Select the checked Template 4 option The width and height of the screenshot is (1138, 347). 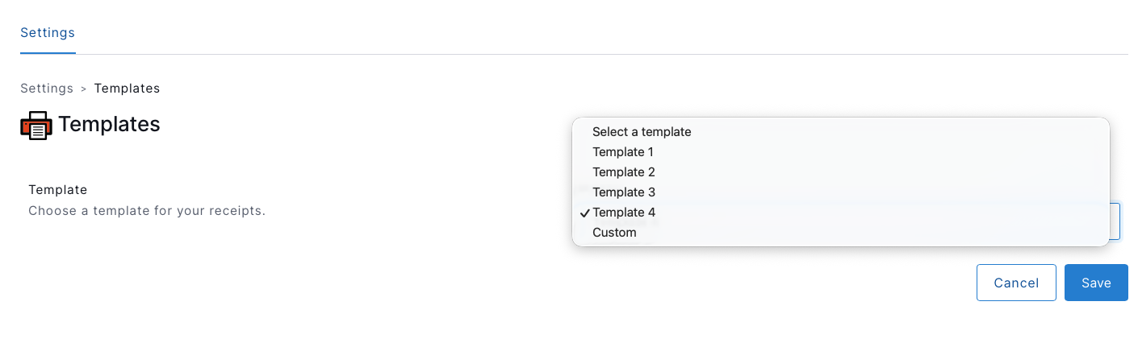[840, 213]
